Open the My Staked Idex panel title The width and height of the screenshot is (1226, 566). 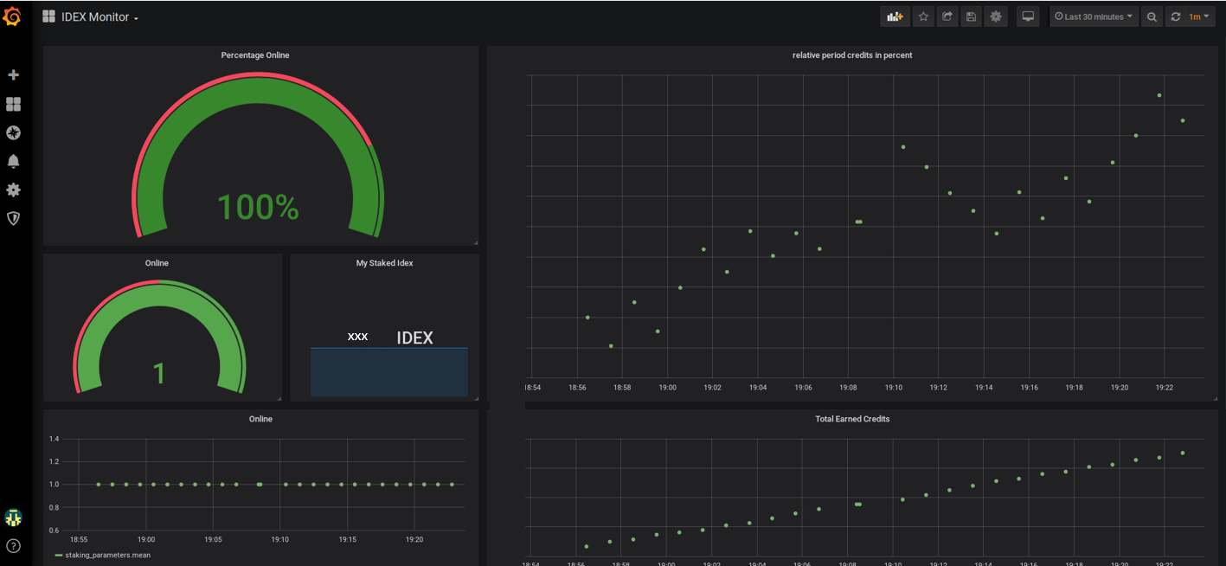[384, 263]
